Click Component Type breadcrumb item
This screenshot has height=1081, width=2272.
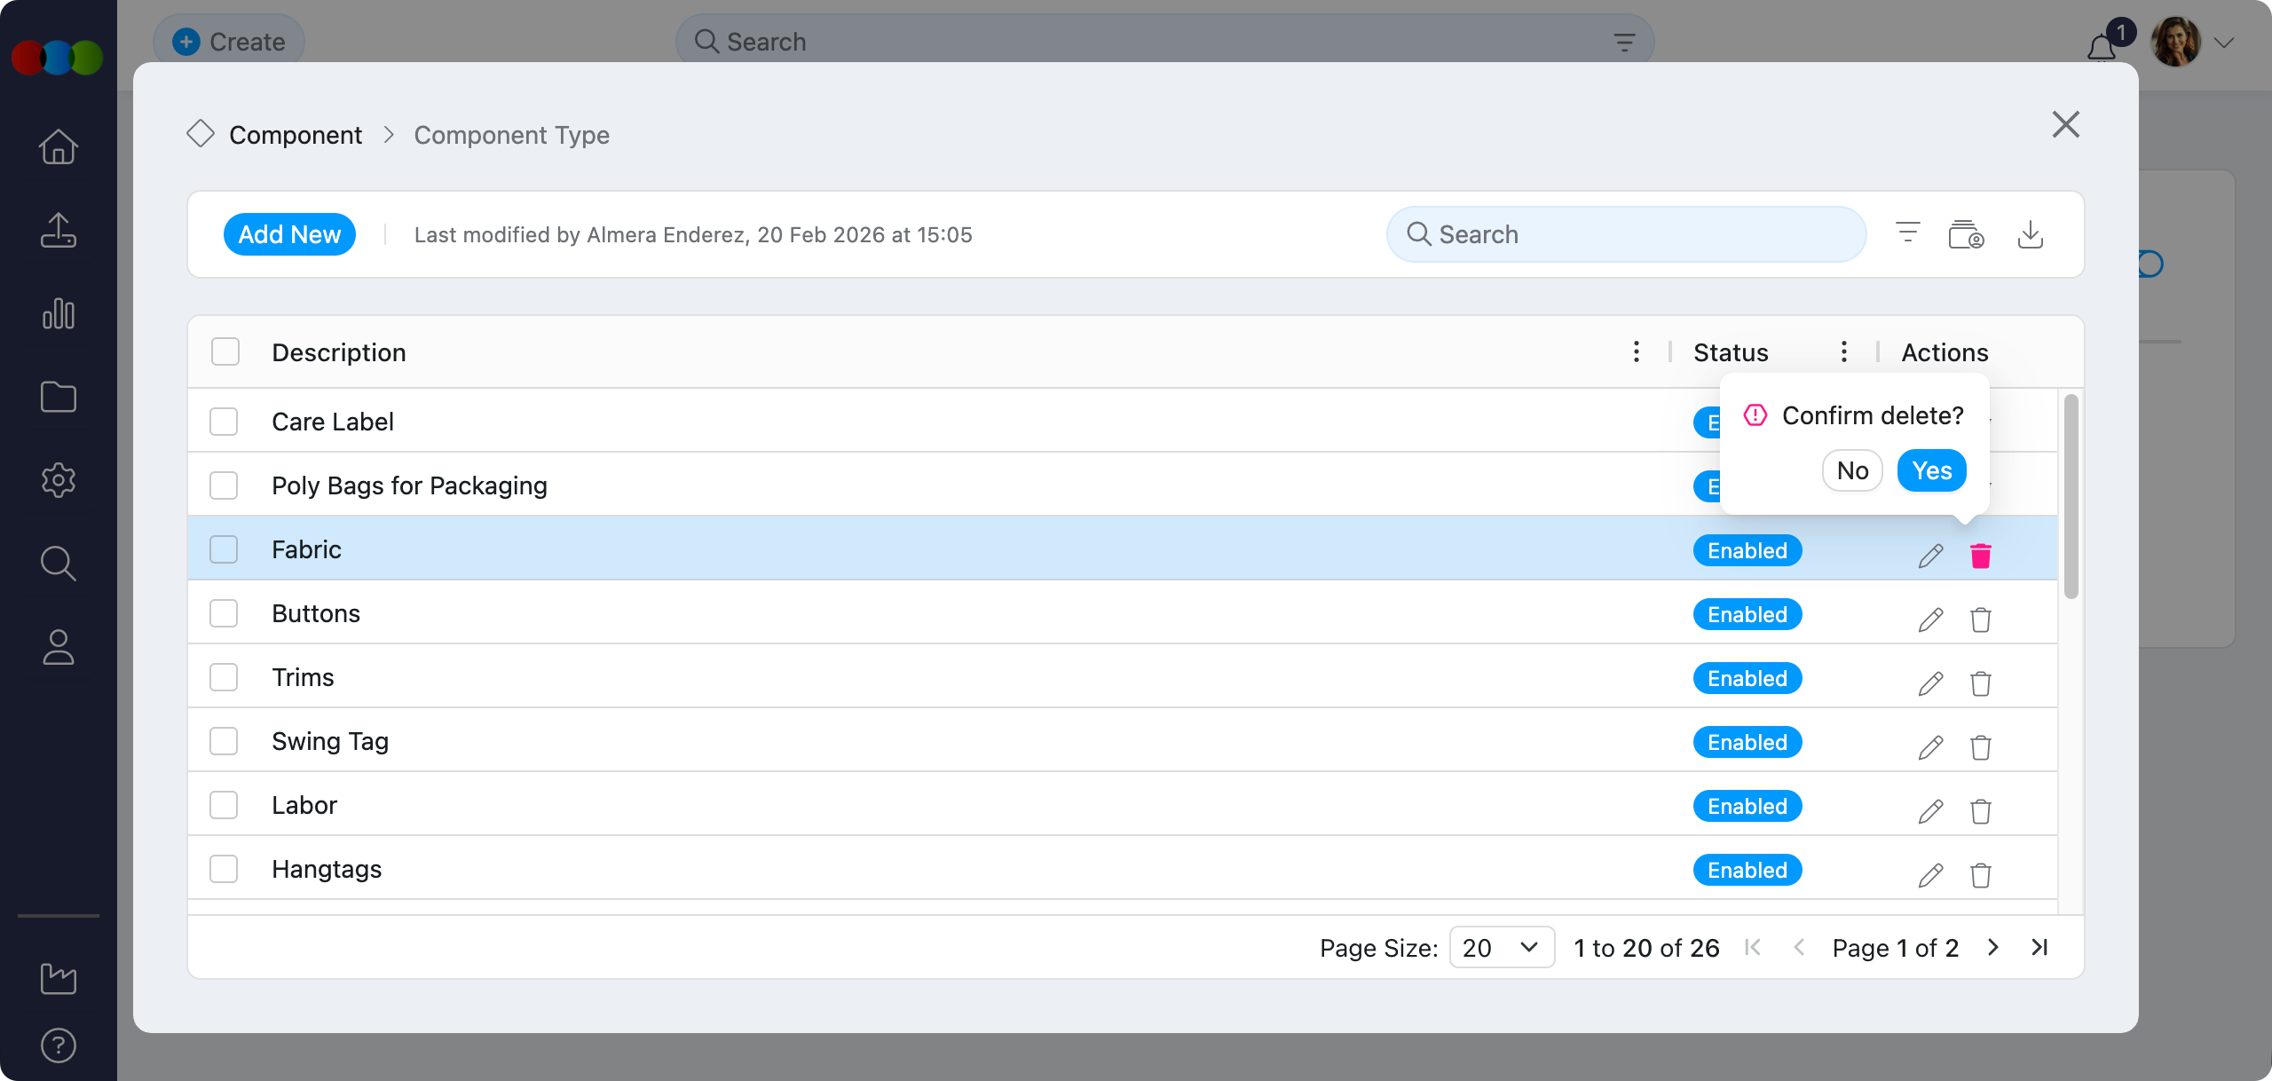511,135
